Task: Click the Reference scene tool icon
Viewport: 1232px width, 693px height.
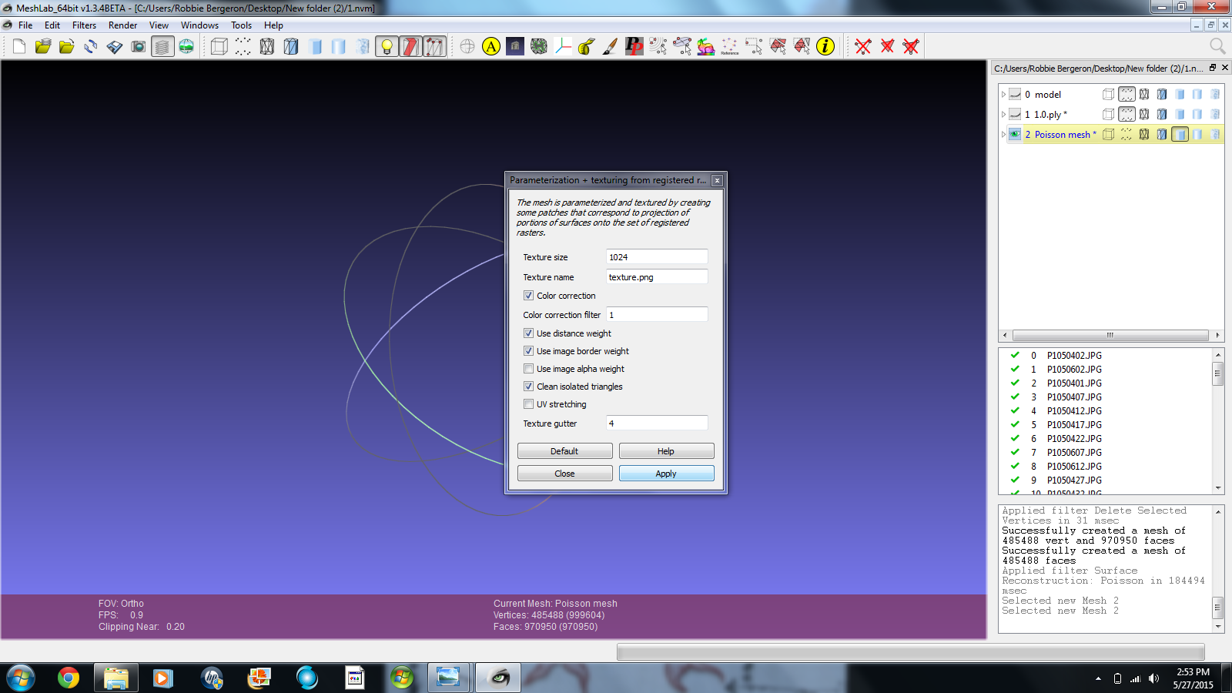Action: [x=730, y=46]
